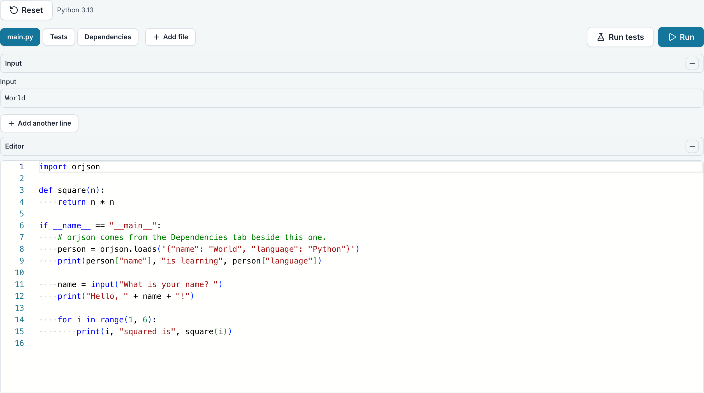Click the Reset button

pyautogui.click(x=26, y=10)
